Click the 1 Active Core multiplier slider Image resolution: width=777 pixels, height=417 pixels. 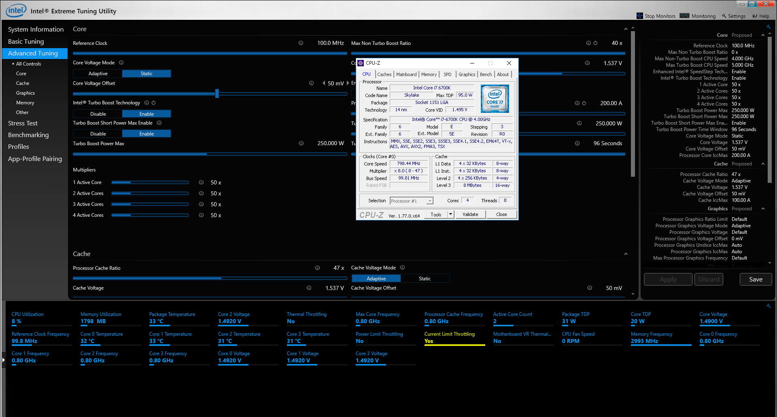pos(150,182)
